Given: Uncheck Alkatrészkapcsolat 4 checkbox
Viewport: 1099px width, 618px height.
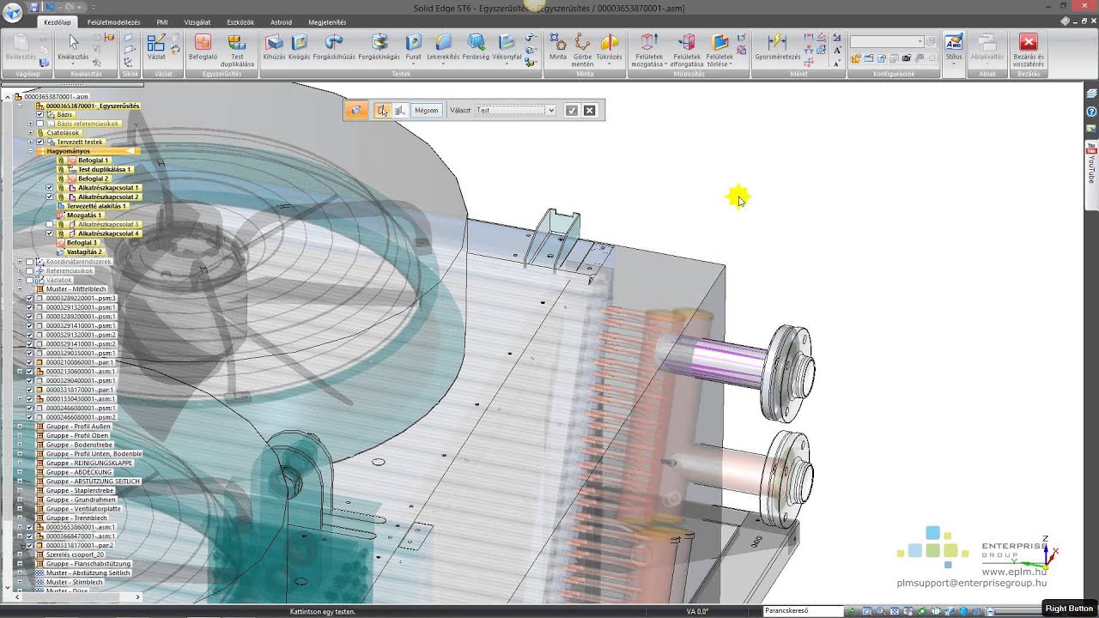Looking at the screenshot, I should click(49, 233).
